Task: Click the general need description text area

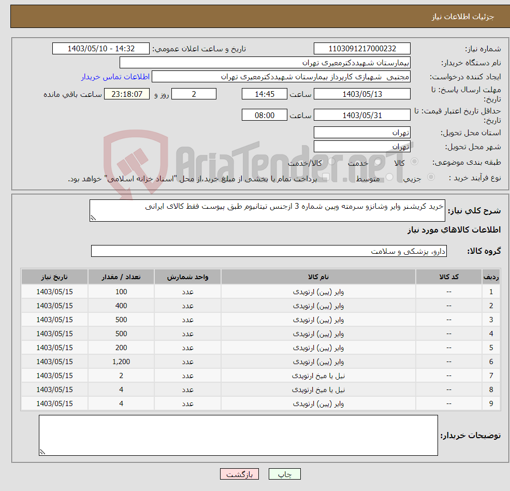Action: pos(267,210)
